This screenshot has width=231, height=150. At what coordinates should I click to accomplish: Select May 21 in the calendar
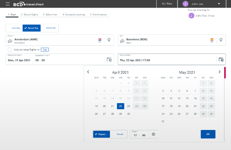click(x=195, y=106)
